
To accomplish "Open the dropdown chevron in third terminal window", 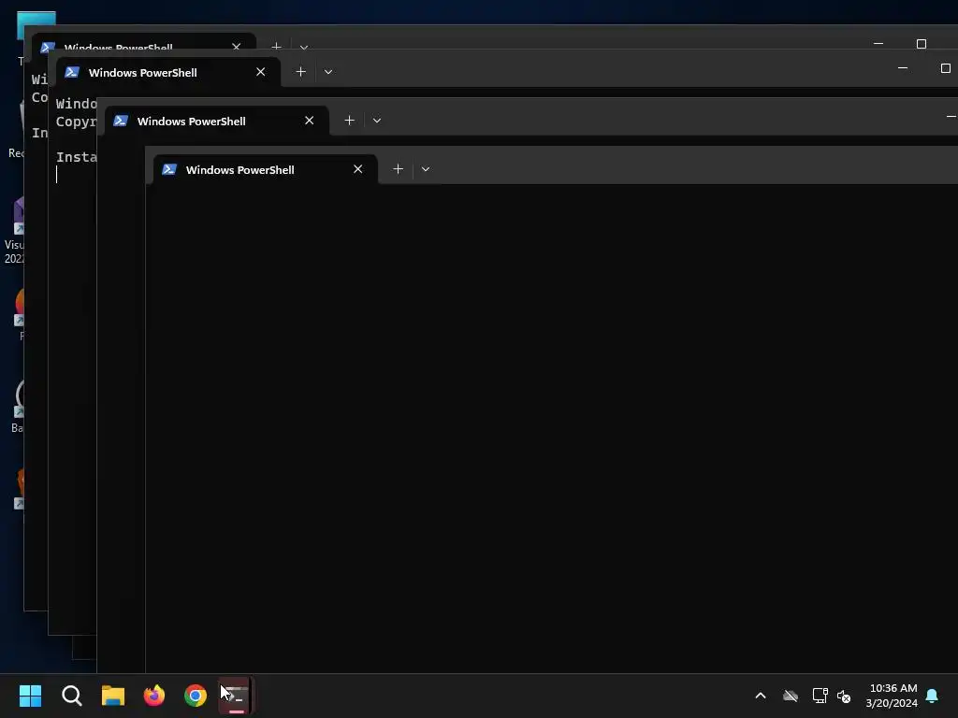I will (x=328, y=71).
